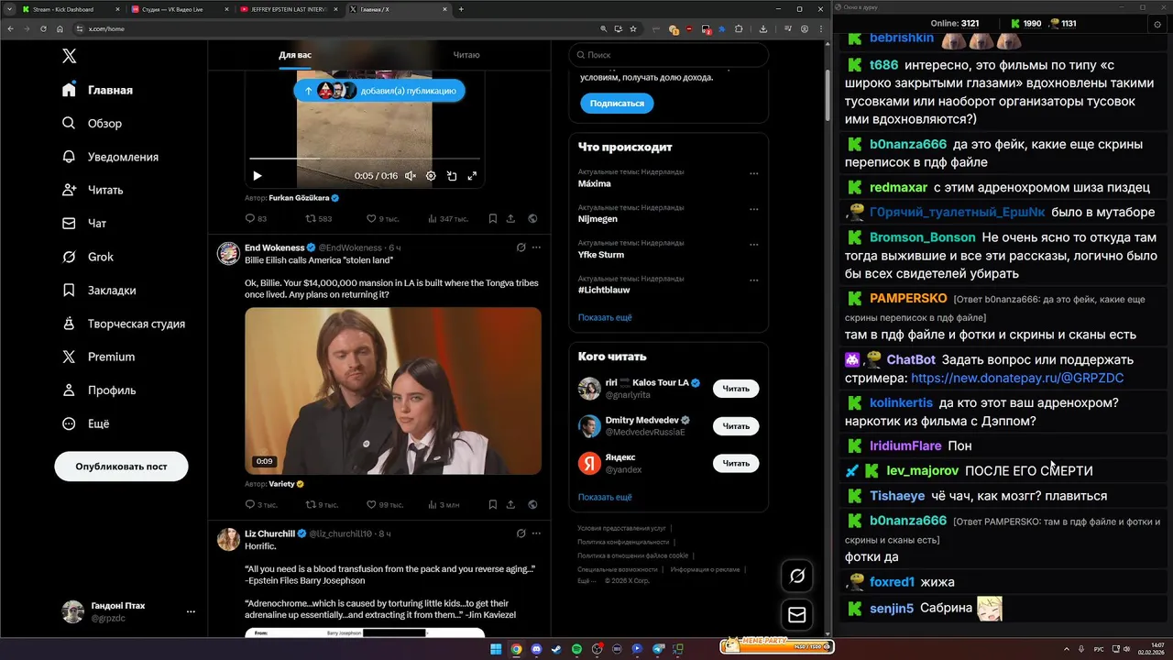Viewport: 1173px width, 660px height.
Task: Click Показать ещё under Кого читать
Action: coord(605,497)
